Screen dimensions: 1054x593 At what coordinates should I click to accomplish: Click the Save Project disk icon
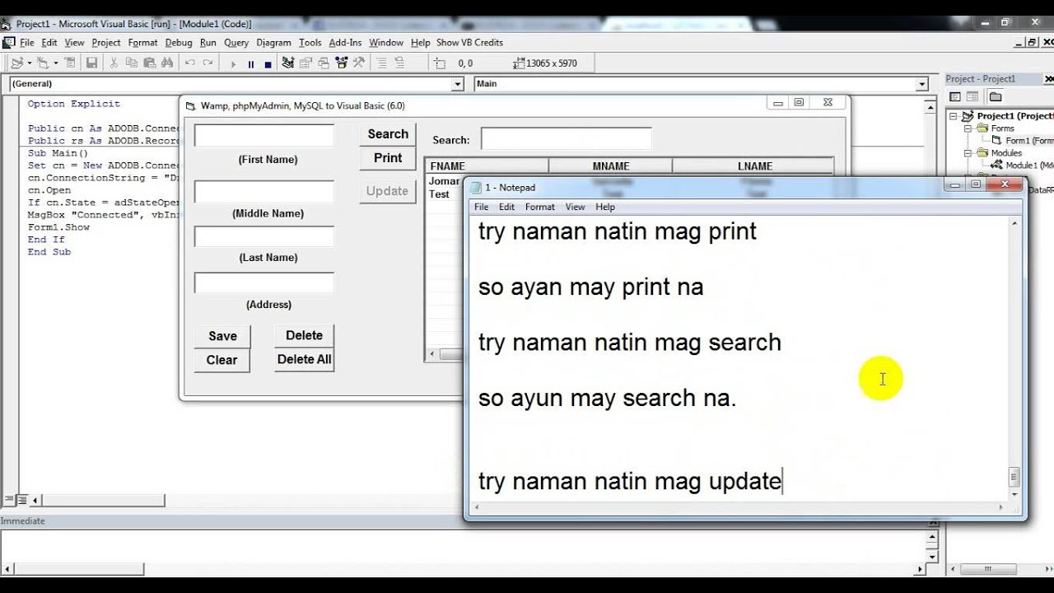(x=91, y=63)
